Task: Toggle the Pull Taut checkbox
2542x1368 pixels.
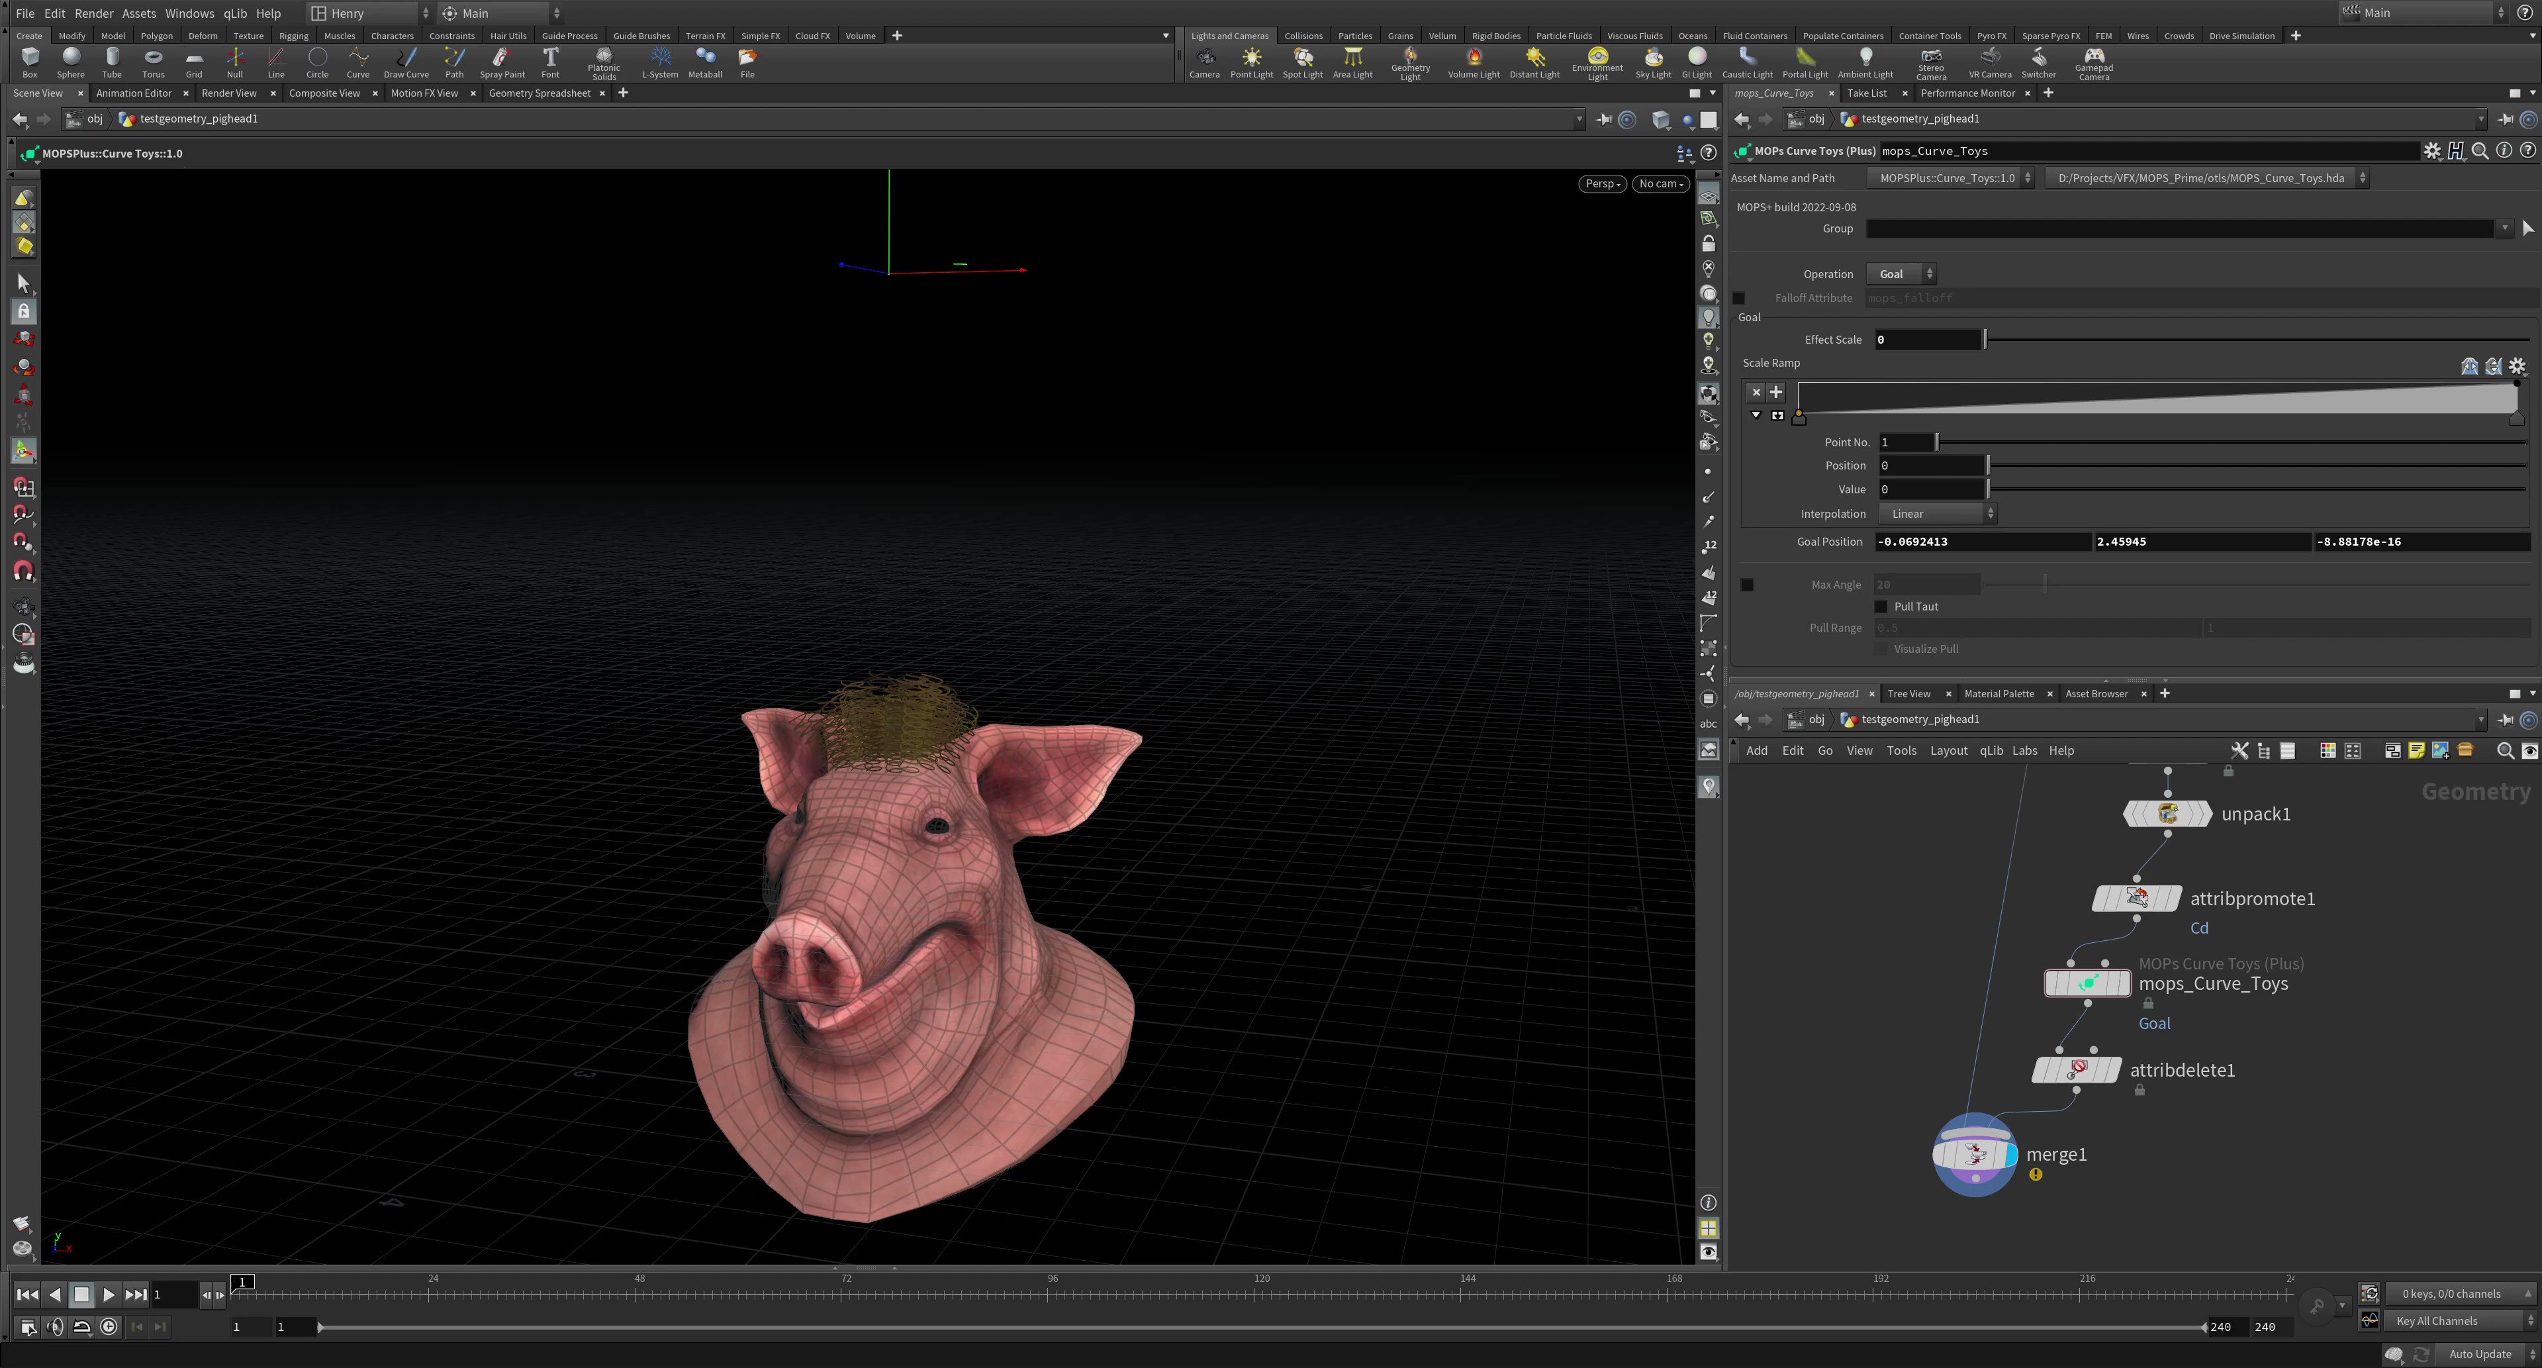Action: [x=1881, y=607]
